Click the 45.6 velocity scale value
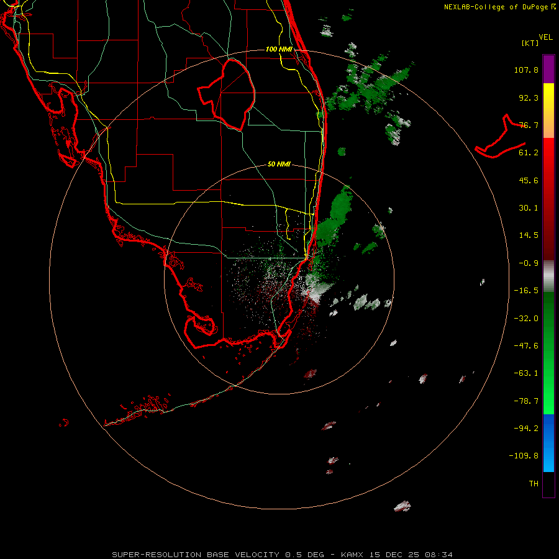The height and width of the screenshot is (559, 559). [x=529, y=180]
